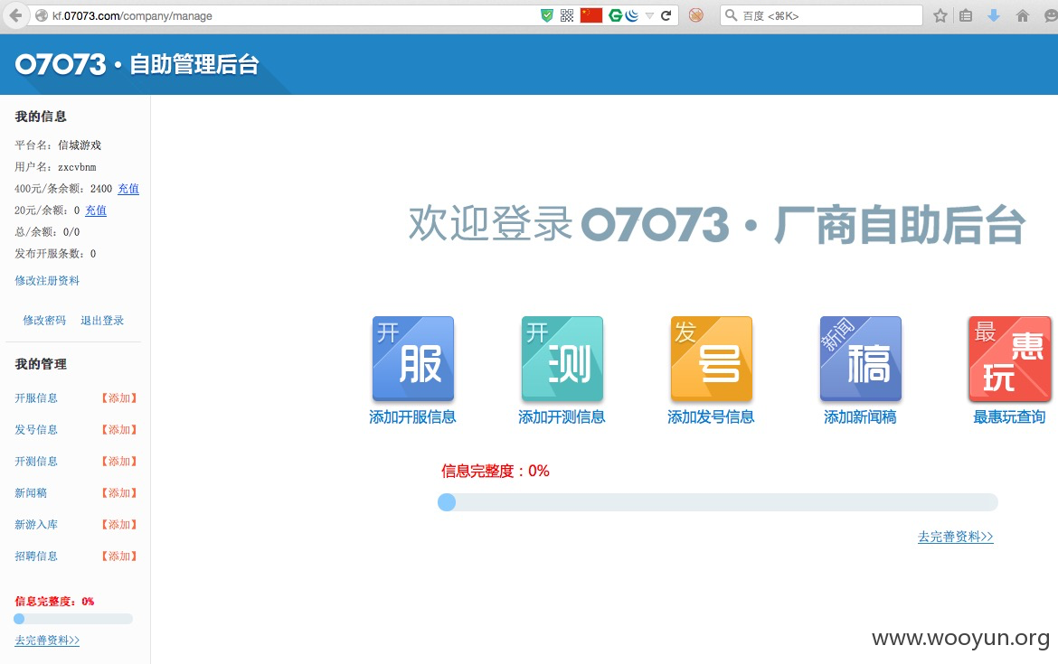Click 【添加】 beside 开测信息
The width and height of the screenshot is (1058, 664).
(x=119, y=462)
